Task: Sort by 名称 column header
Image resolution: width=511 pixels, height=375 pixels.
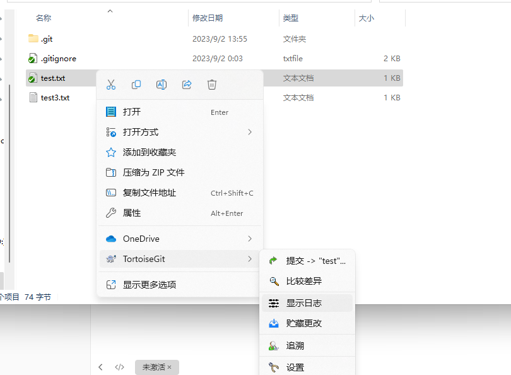Action: coord(44,18)
